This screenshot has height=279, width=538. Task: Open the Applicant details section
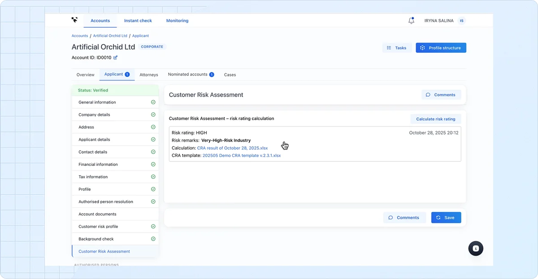click(x=115, y=139)
